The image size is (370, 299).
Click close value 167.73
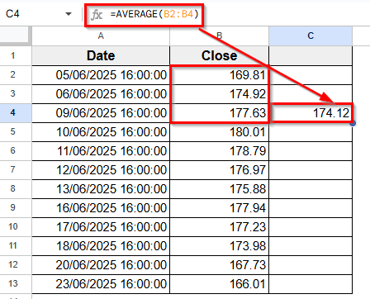(x=219, y=265)
